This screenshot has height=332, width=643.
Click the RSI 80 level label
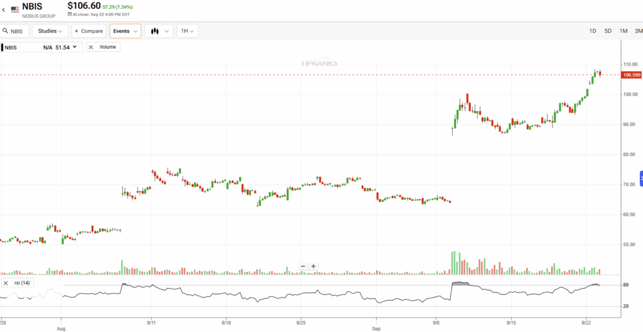[x=626, y=286]
